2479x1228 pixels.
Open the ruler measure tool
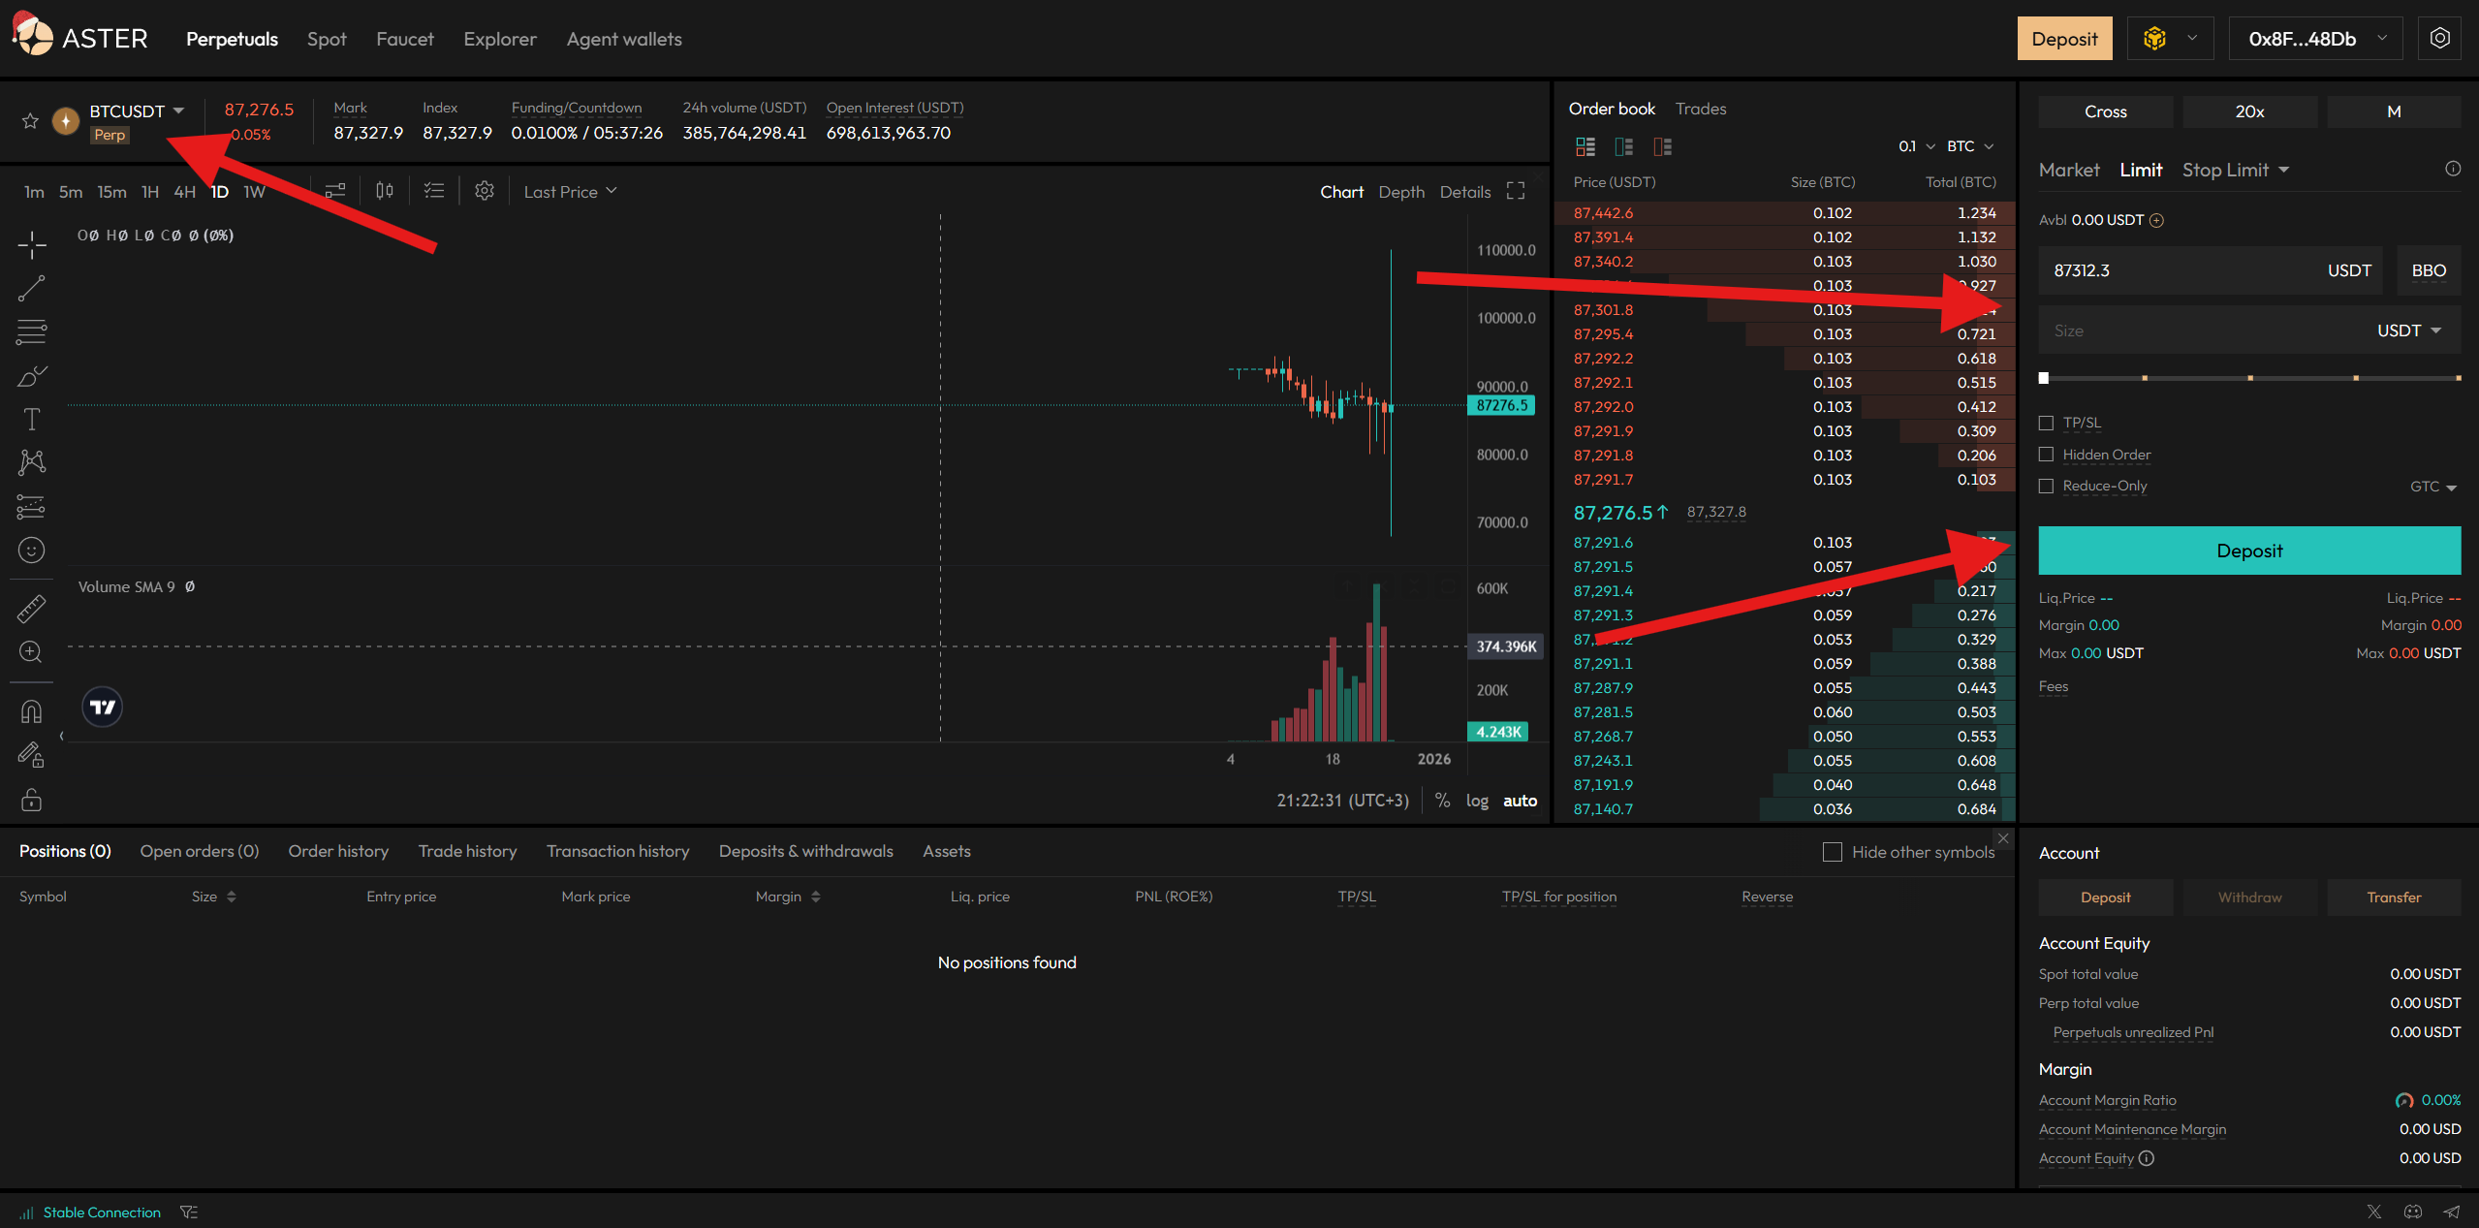tap(32, 609)
